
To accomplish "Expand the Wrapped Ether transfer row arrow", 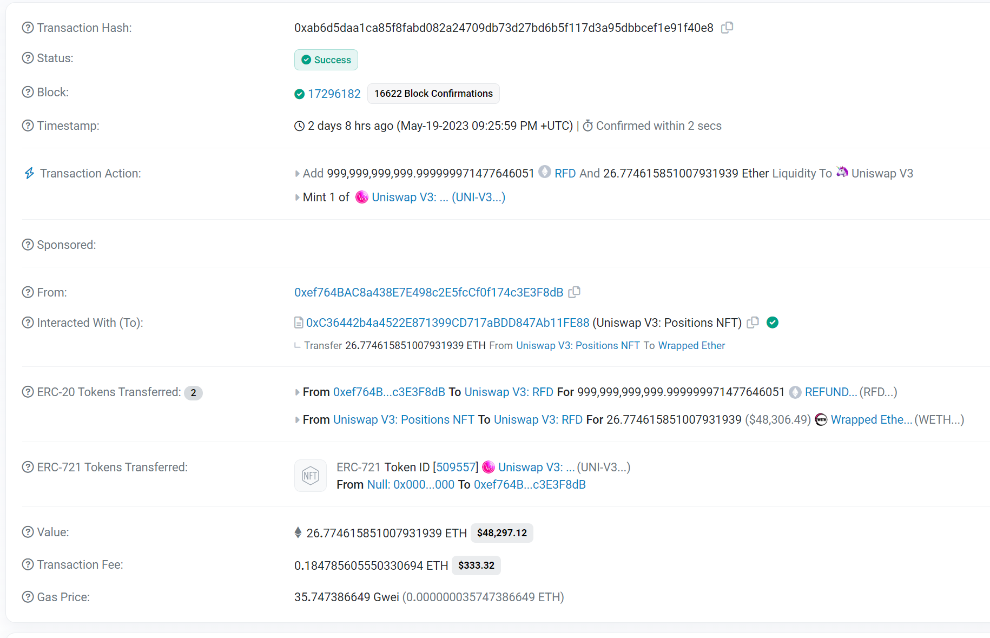I will click(297, 420).
